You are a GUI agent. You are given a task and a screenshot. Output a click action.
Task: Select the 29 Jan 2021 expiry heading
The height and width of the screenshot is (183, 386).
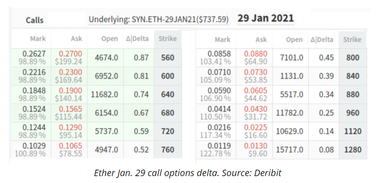[x=266, y=19]
